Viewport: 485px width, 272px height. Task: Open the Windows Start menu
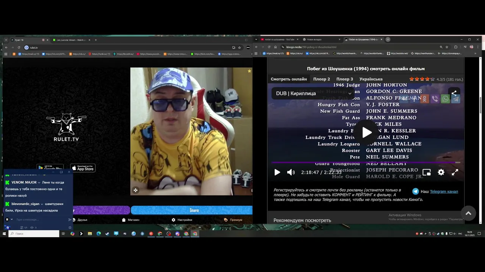pos(4,234)
